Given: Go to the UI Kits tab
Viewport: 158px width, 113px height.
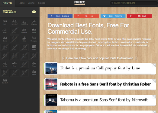Looking at the screenshot, I should (31, 3).
